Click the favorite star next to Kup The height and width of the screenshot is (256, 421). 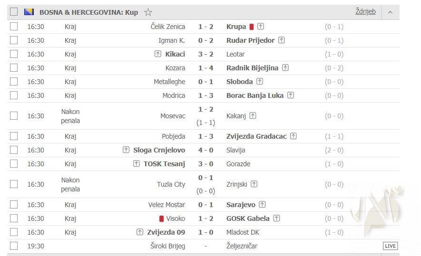pos(148,12)
